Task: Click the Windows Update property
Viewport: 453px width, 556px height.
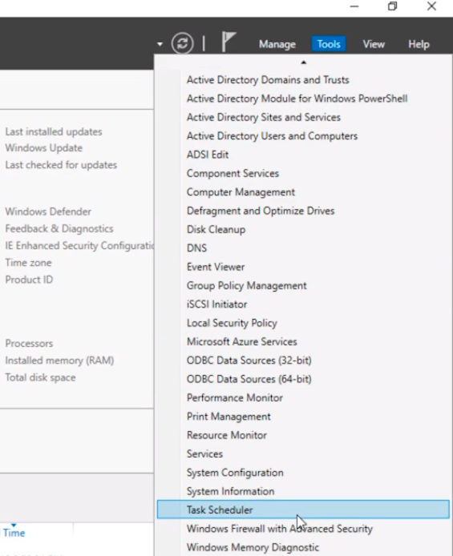Action: click(x=43, y=148)
